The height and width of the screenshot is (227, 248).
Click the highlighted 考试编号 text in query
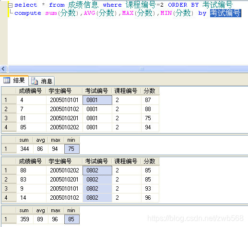[225, 13]
